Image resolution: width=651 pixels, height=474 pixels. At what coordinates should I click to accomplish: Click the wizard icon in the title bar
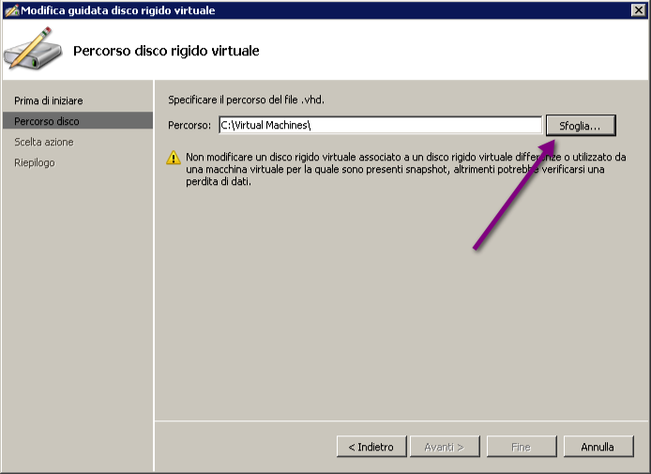tap(11, 10)
